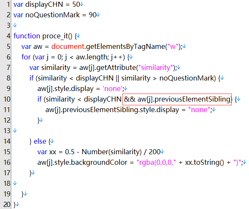Click backgroundColor on line 16

[x=99, y=162]
